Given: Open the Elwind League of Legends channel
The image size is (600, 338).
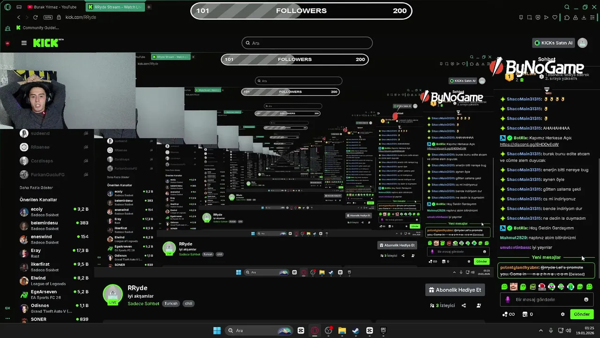Looking at the screenshot, I should 54,281.
